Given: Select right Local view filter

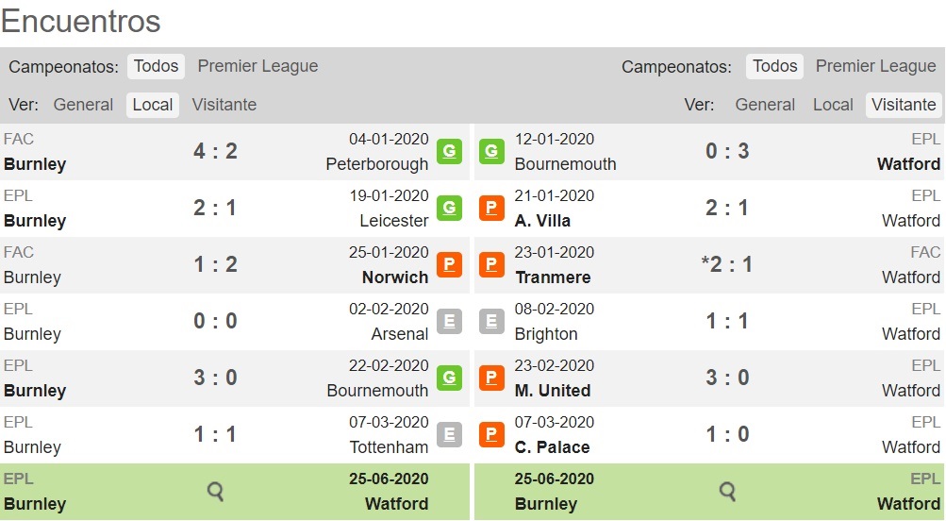Looking at the screenshot, I should 833,105.
